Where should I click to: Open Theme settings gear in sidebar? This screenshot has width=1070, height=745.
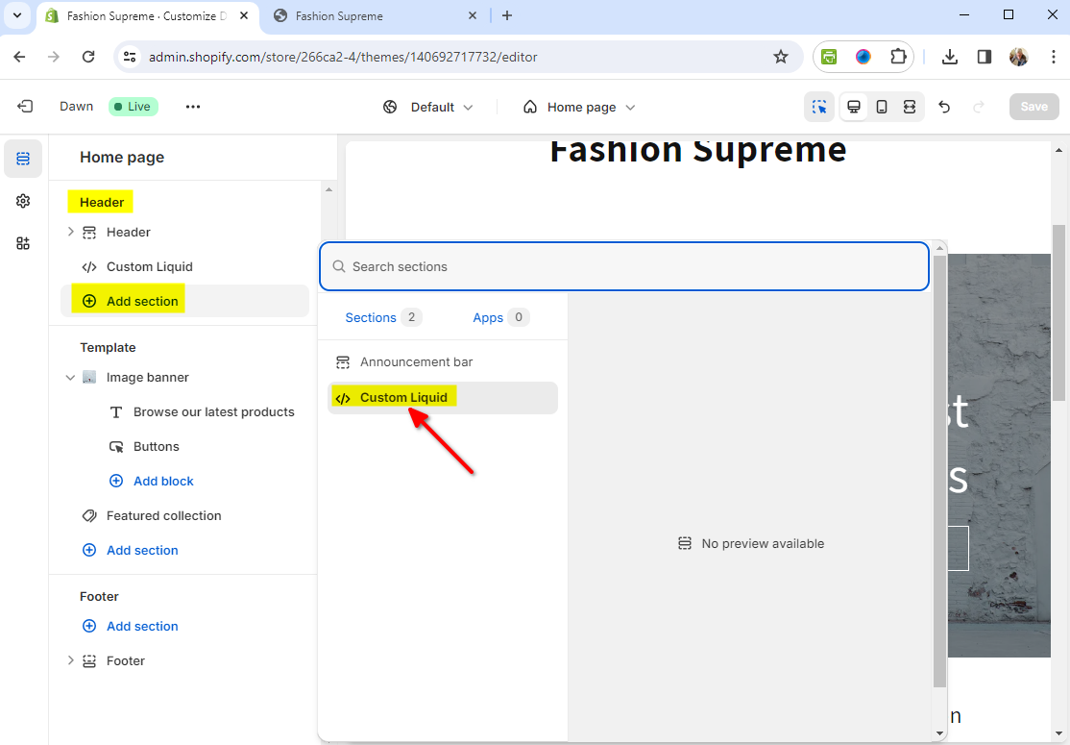point(23,201)
